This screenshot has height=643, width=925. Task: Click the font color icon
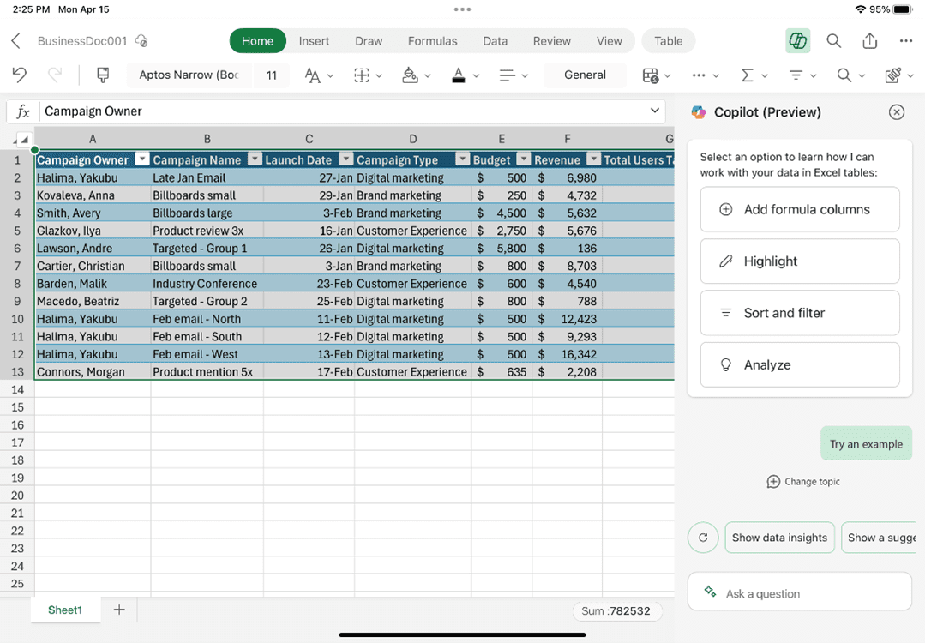click(459, 75)
